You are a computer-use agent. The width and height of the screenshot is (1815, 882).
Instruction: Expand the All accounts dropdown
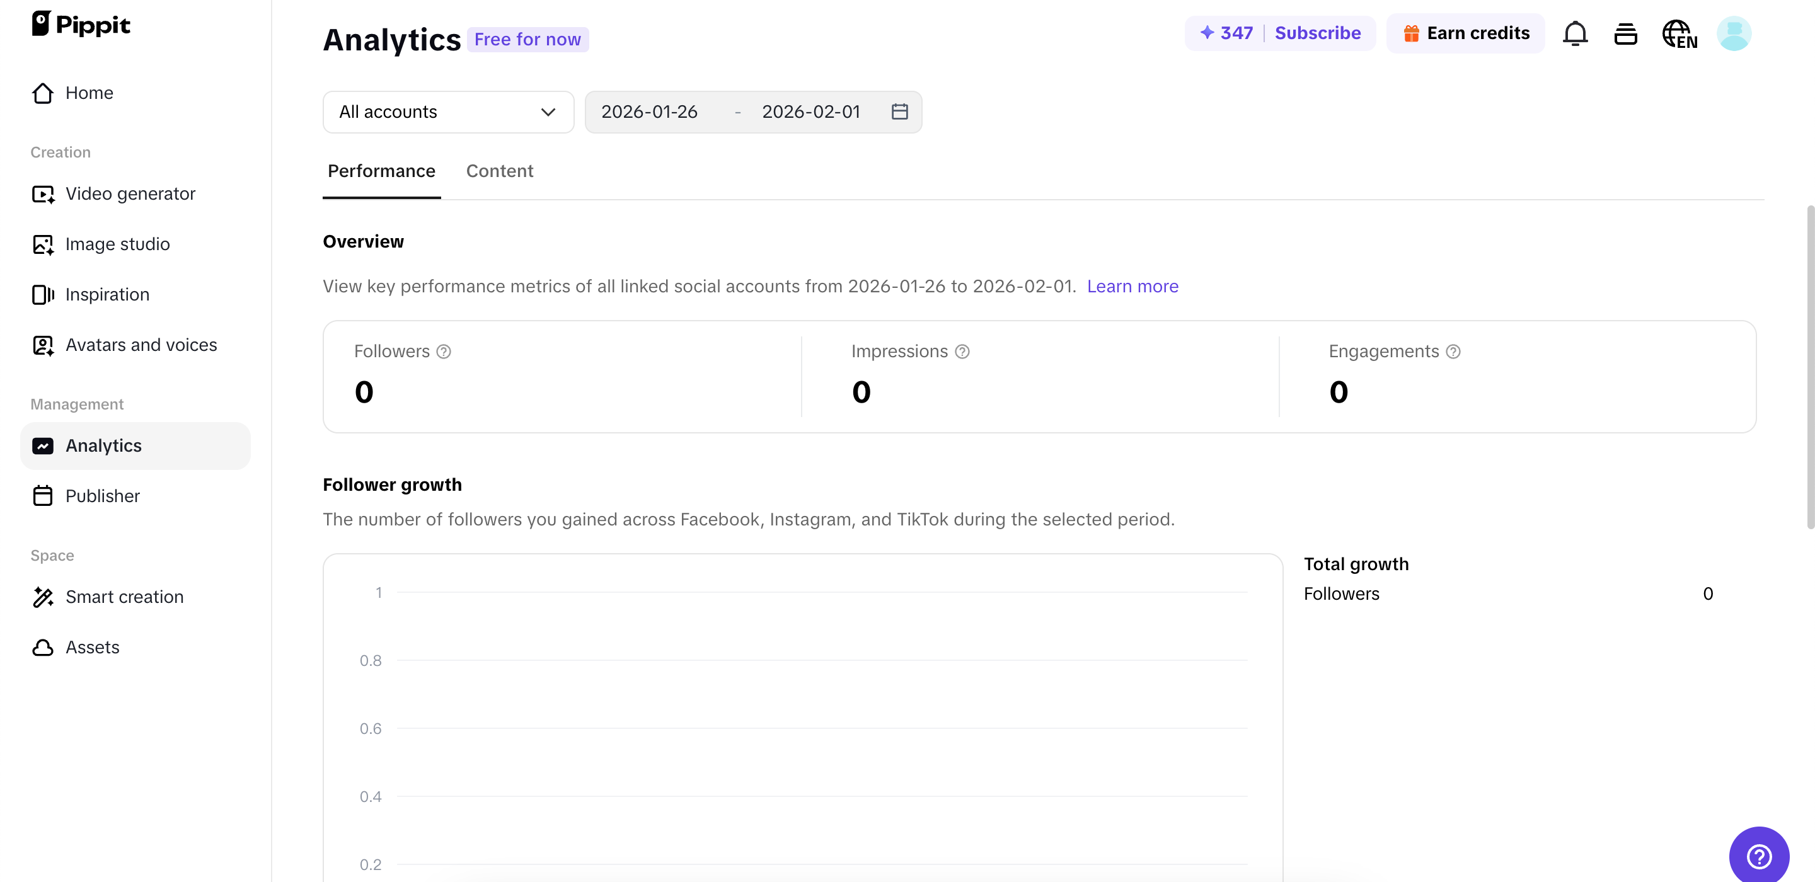(x=448, y=112)
